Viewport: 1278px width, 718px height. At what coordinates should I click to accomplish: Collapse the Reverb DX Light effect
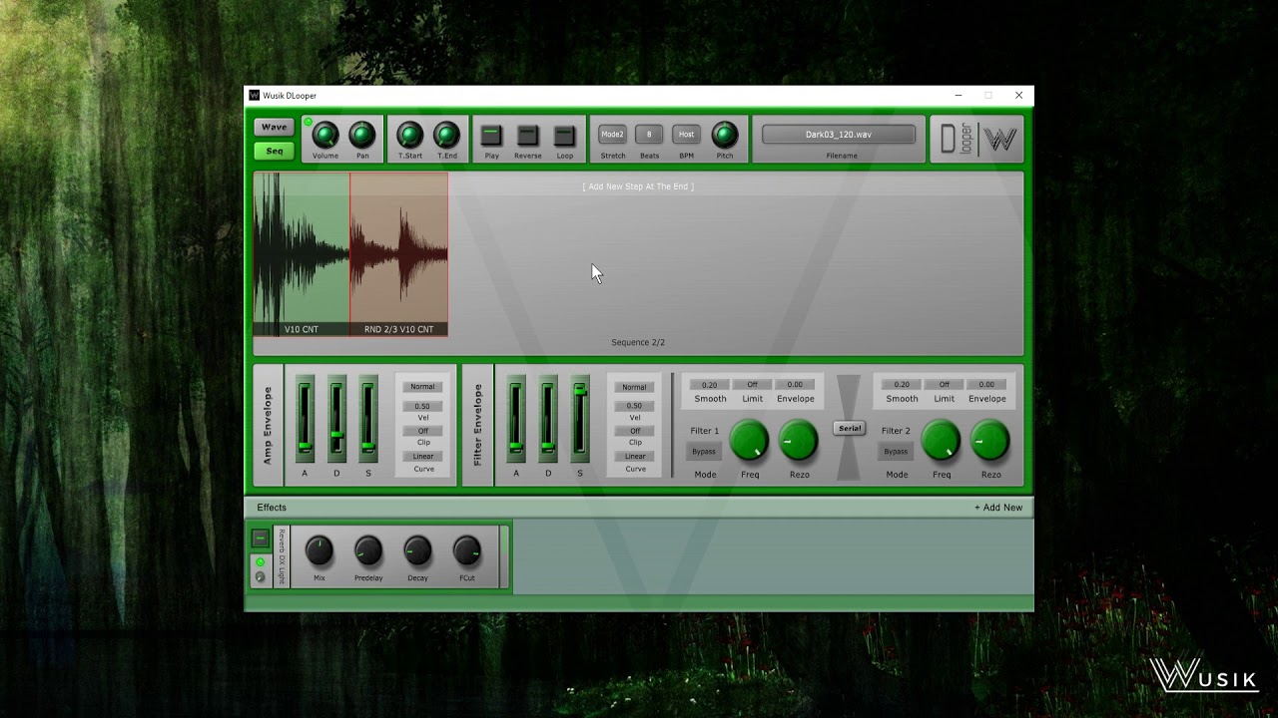click(x=261, y=538)
